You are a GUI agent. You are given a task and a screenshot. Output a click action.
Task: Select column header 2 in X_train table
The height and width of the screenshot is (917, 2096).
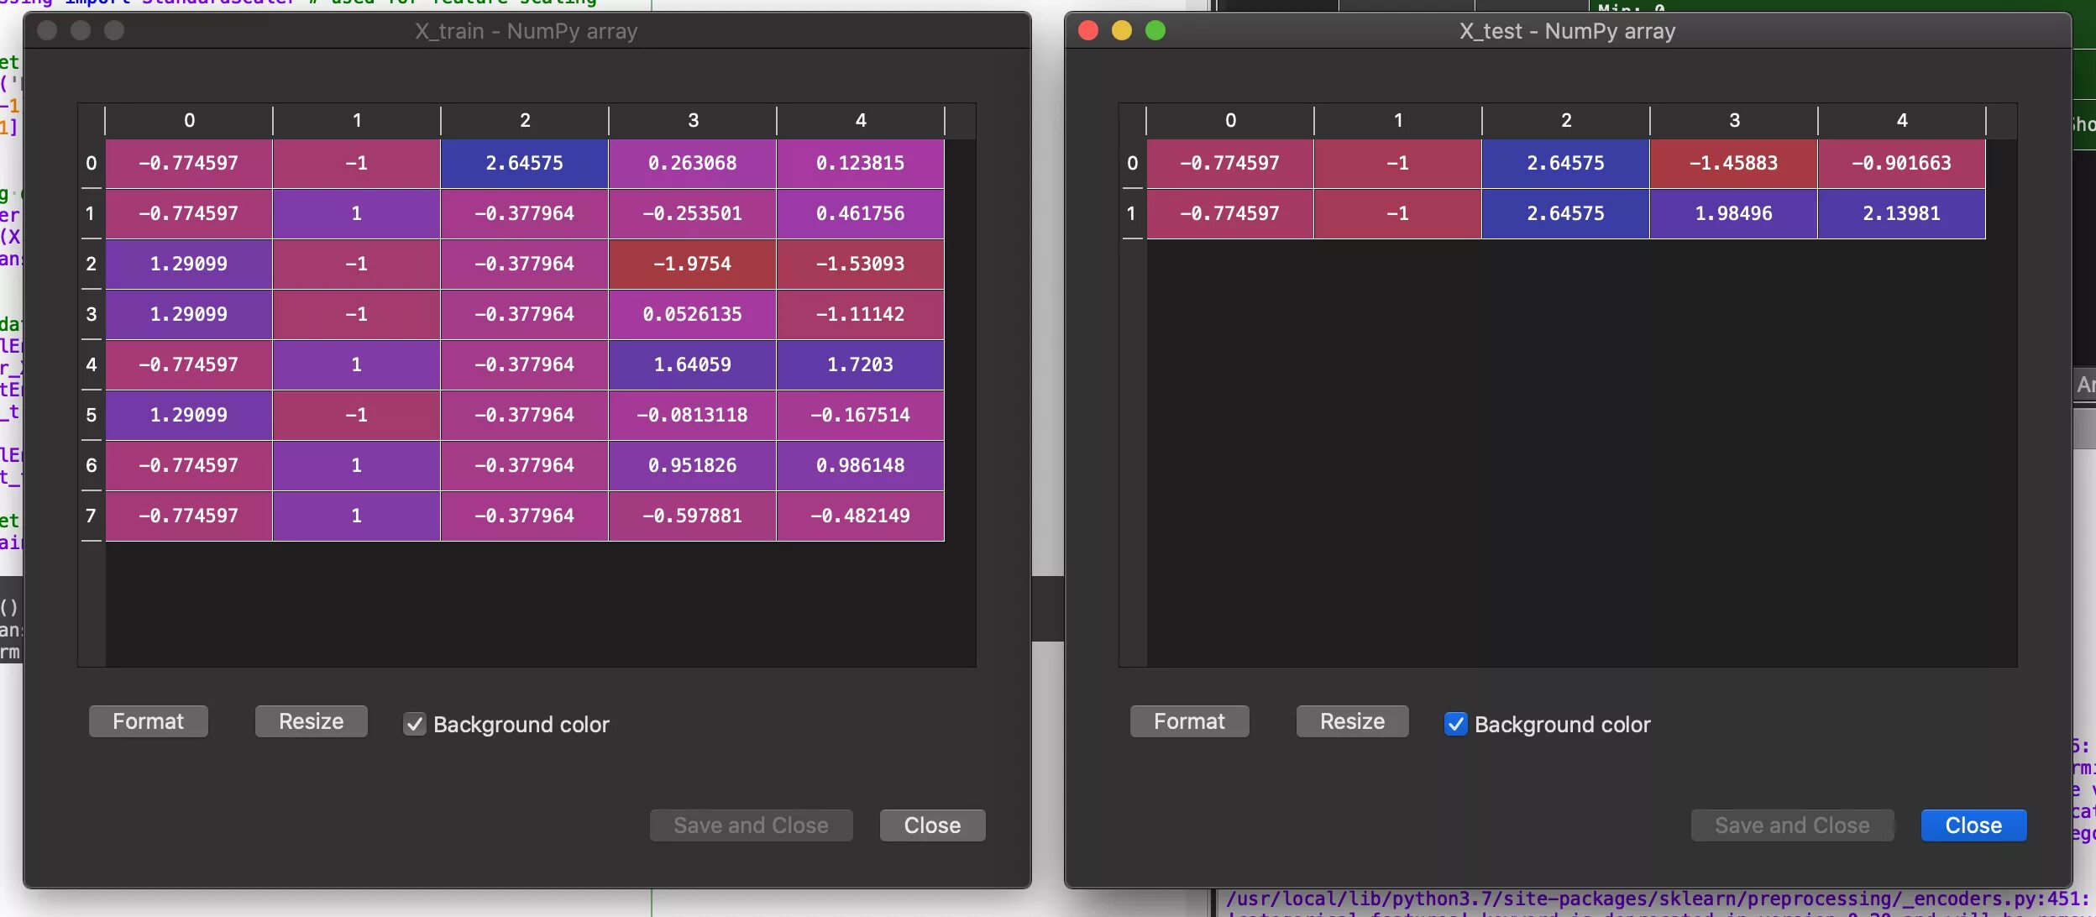tap(525, 120)
